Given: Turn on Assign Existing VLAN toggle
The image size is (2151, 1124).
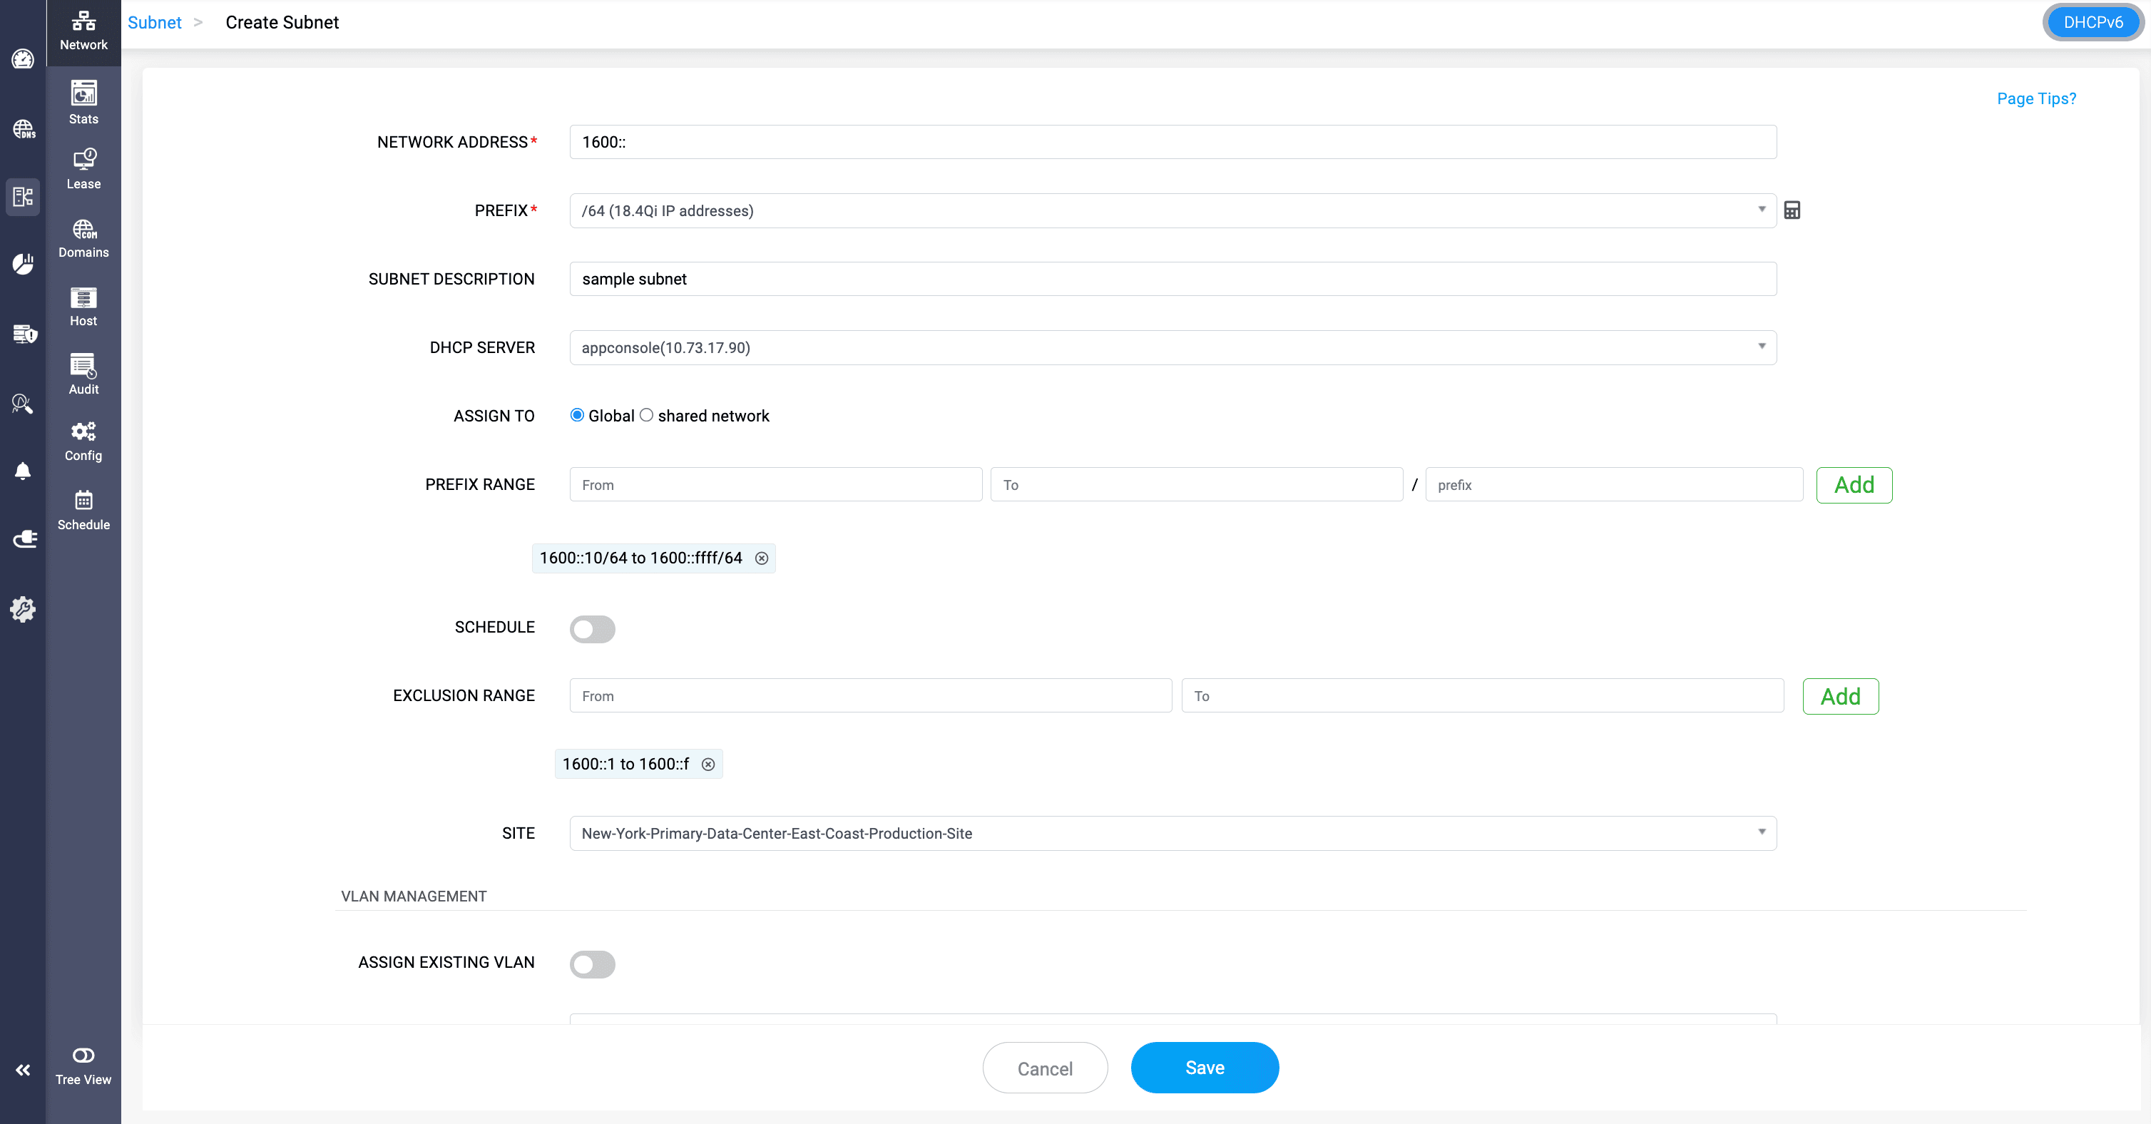Looking at the screenshot, I should point(592,964).
